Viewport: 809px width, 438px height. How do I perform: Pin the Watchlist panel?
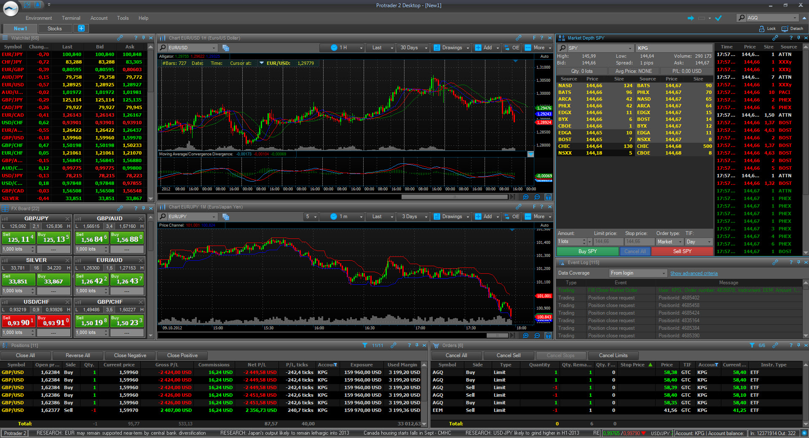pos(143,38)
